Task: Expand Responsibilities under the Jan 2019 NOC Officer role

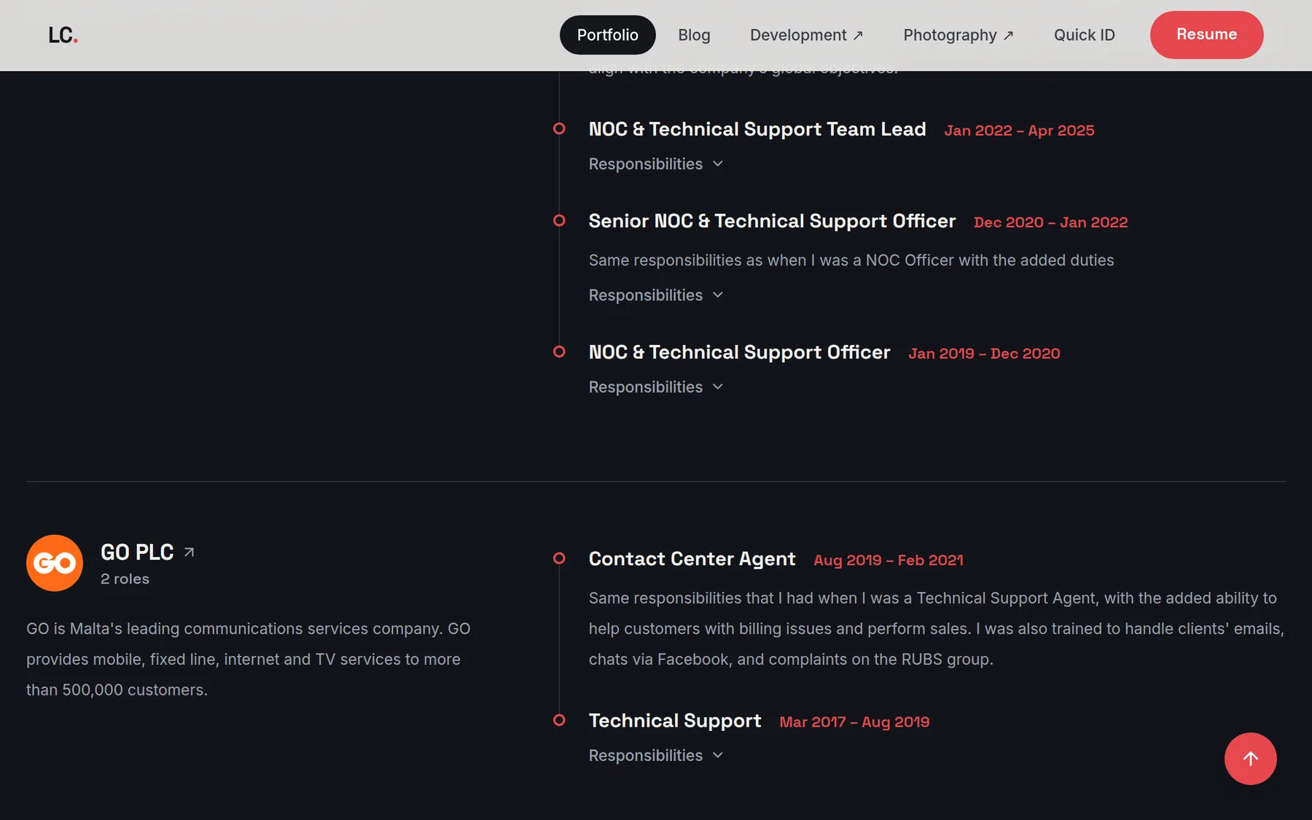Action: point(656,387)
